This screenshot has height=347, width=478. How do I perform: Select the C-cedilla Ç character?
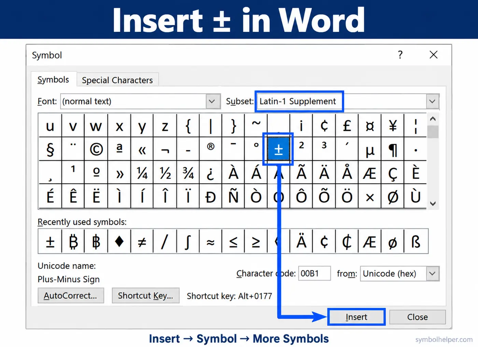click(393, 173)
